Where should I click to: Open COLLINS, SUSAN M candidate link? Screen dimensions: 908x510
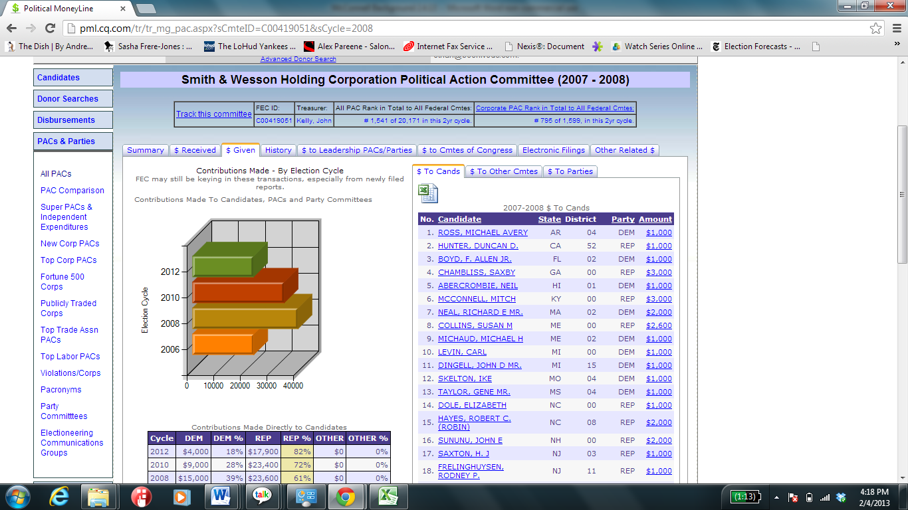click(475, 325)
